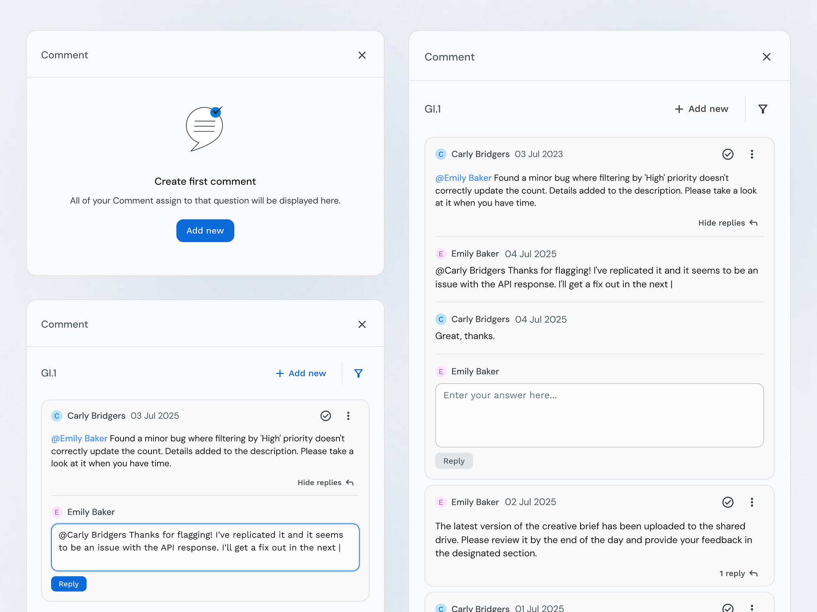The width and height of the screenshot is (817, 612).
Task: Click 'The latest version of the creative brief' comment text
Action: click(x=594, y=539)
